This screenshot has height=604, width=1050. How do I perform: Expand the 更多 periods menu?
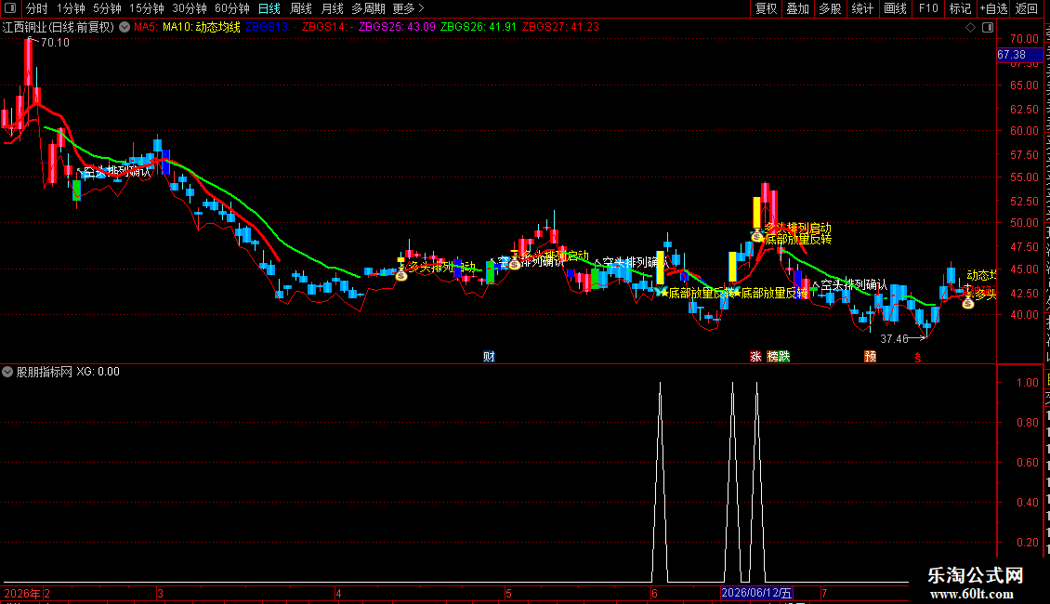(409, 8)
